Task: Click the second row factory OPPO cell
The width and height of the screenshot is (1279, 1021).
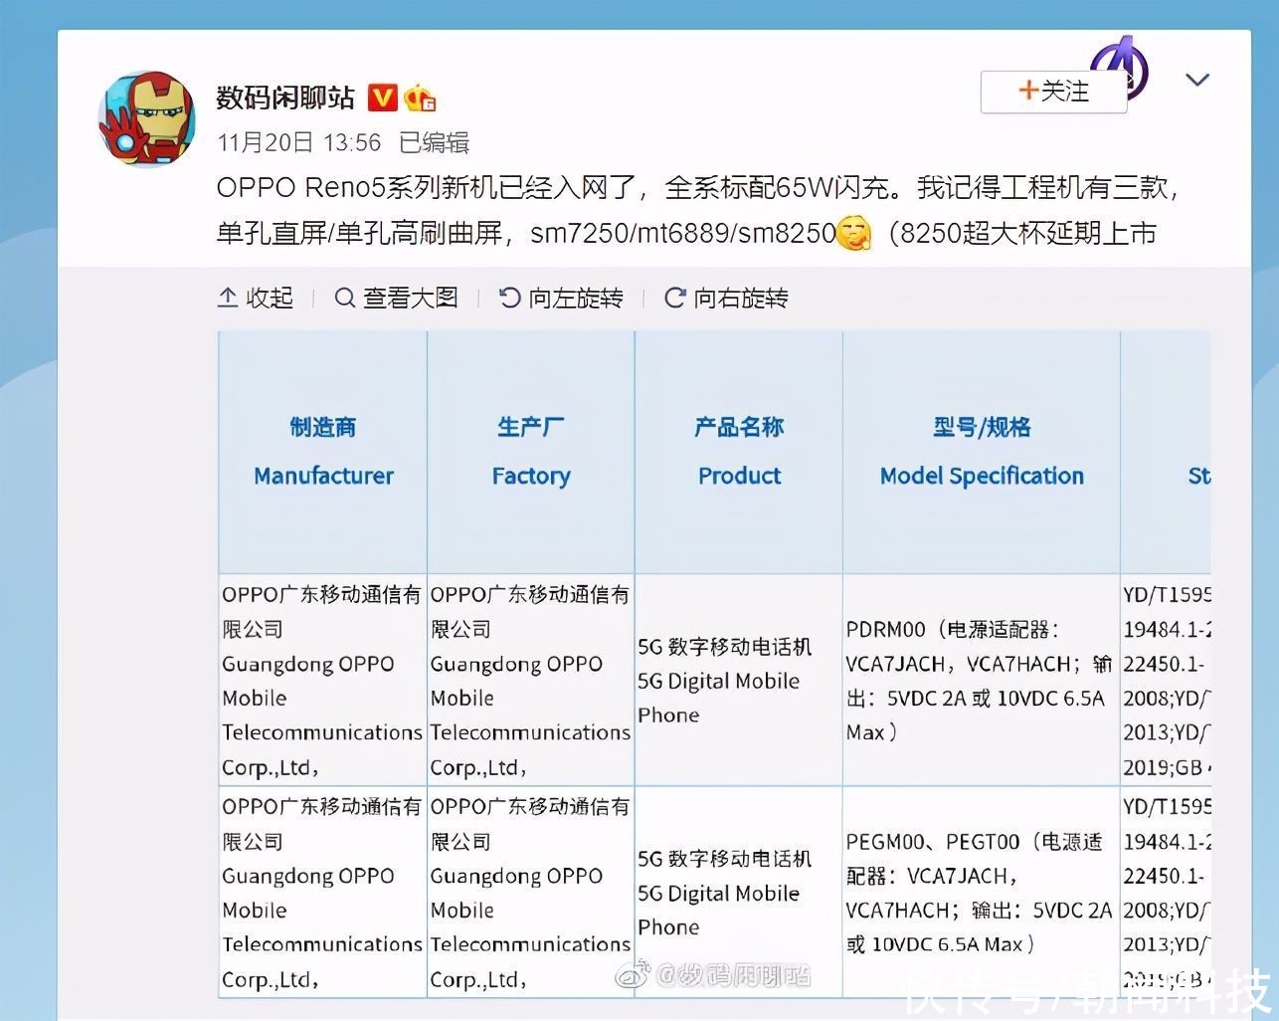Action: tap(531, 892)
